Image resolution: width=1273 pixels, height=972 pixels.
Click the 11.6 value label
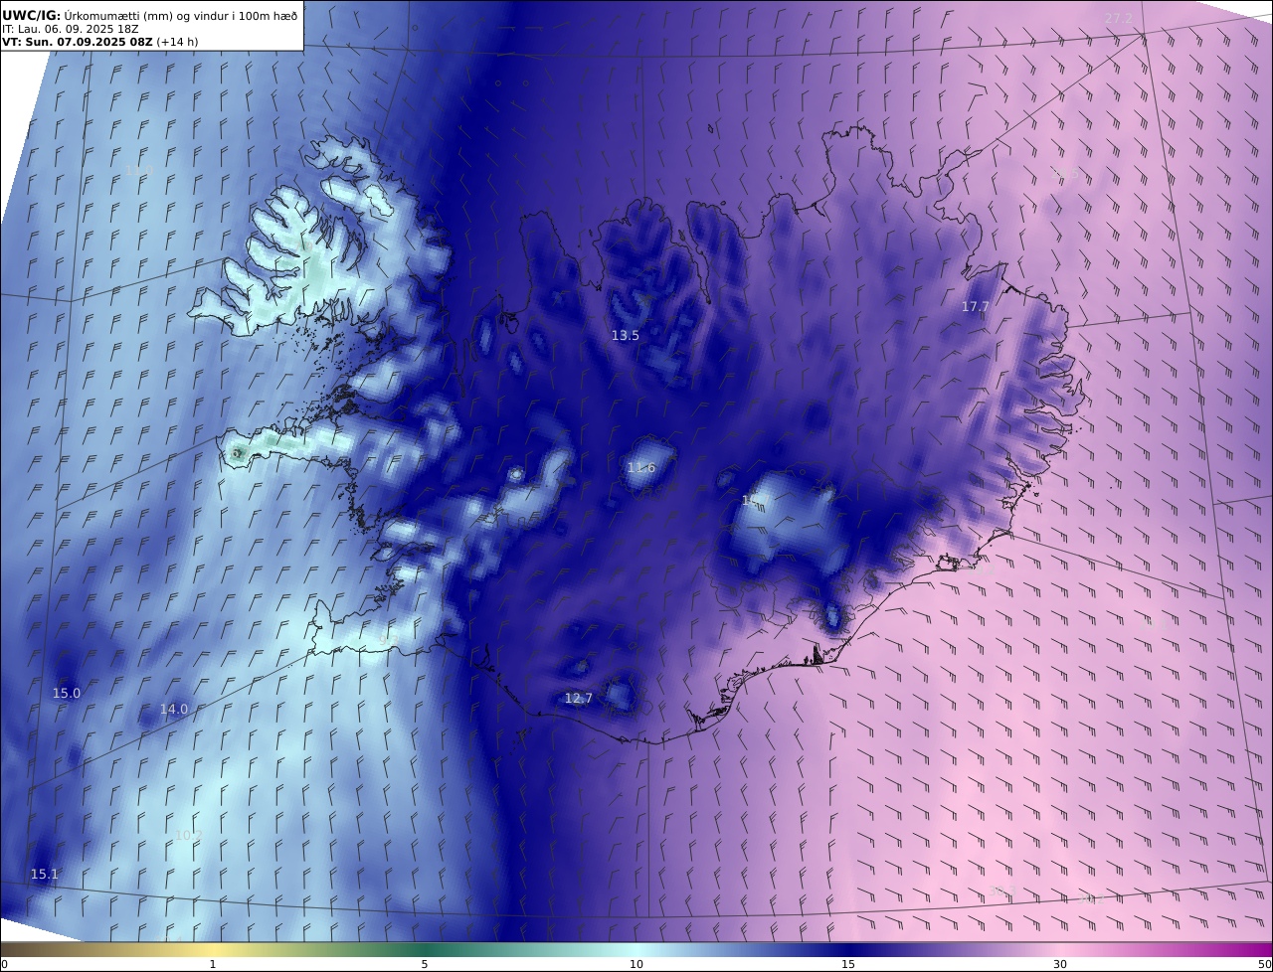tap(641, 468)
